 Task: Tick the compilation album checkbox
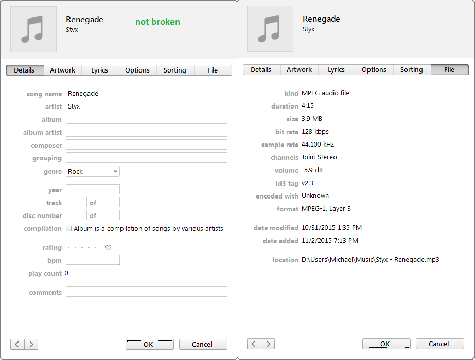point(69,228)
